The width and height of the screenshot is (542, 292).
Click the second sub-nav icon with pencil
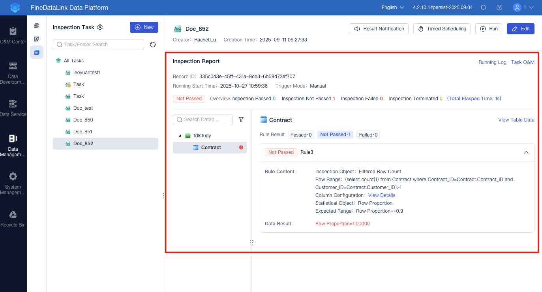[x=37, y=39]
